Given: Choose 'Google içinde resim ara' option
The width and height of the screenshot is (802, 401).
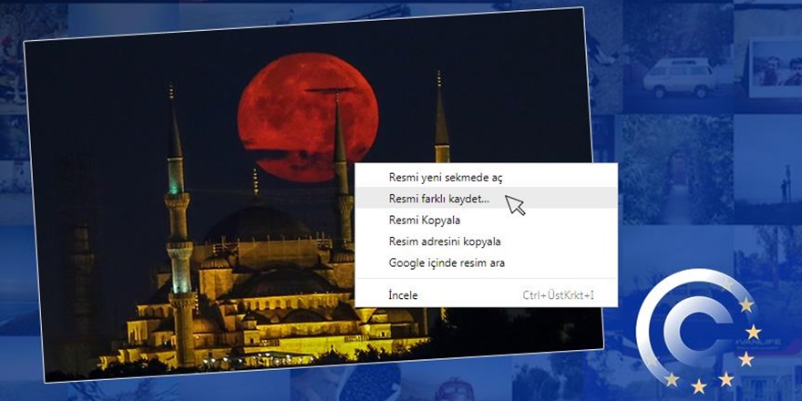Looking at the screenshot, I should 447,262.
